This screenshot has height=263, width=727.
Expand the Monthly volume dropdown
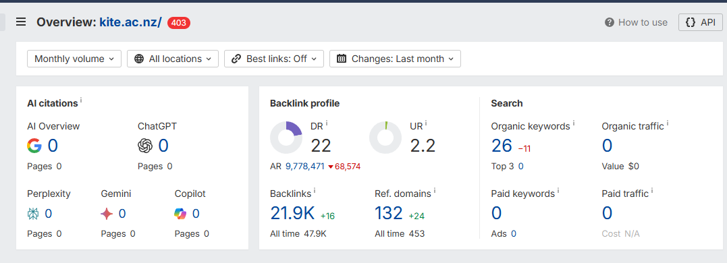click(74, 59)
